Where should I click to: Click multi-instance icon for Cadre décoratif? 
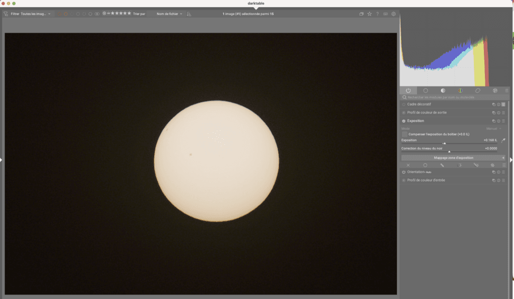pos(493,105)
